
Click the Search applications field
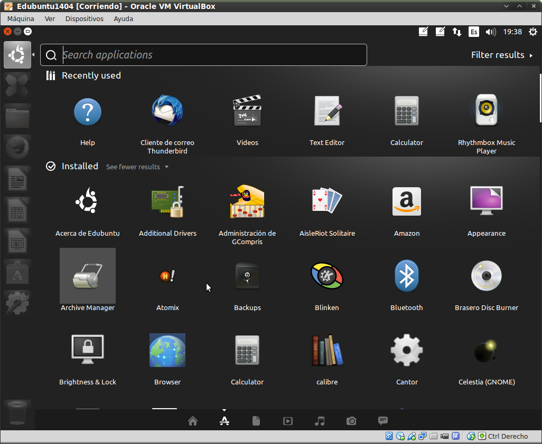[211, 55]
